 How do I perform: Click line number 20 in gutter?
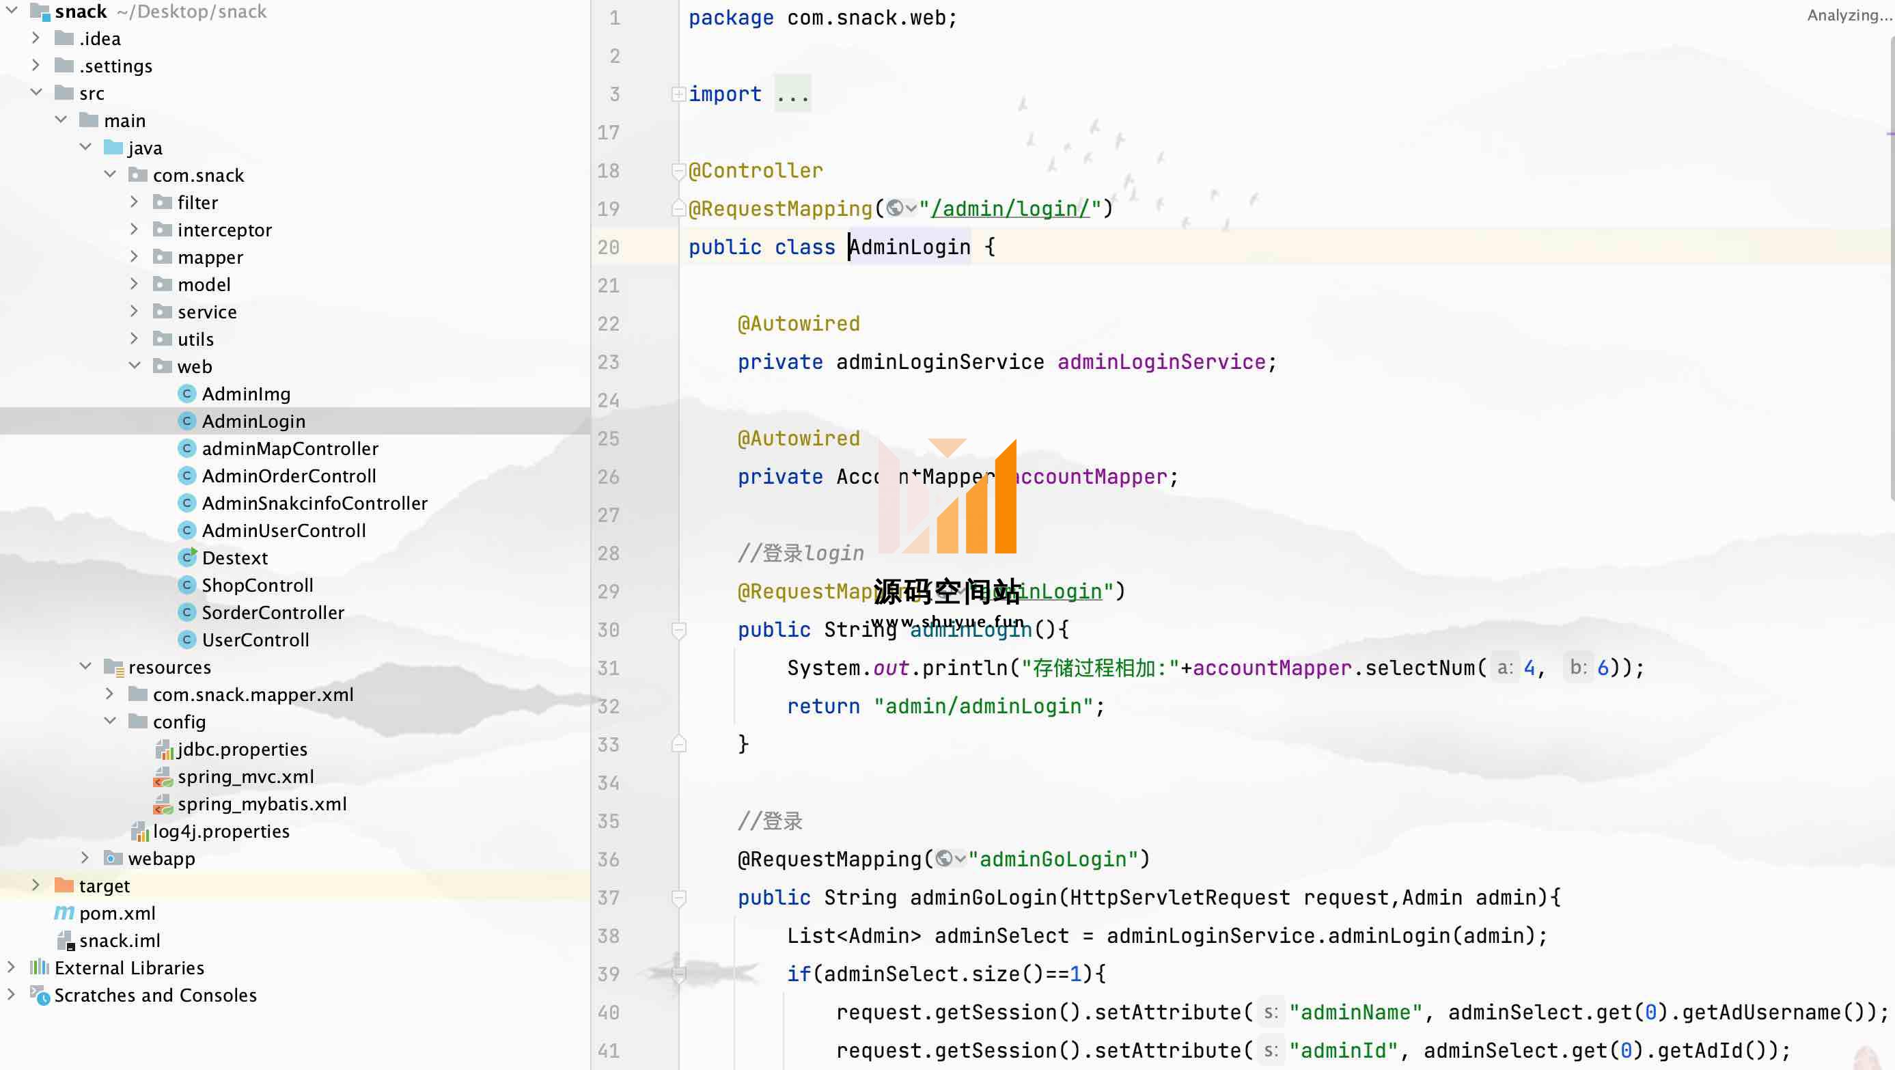point(609,247)
